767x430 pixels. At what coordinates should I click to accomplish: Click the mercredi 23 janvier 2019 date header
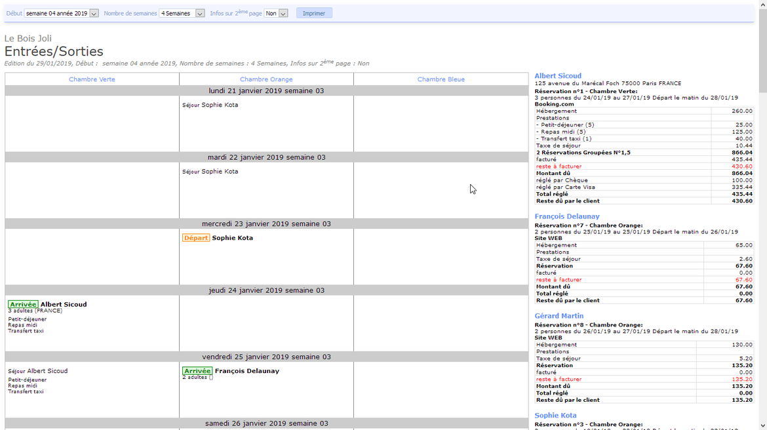click(266, 224)
